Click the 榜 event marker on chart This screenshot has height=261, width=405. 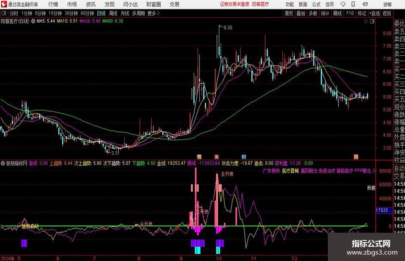(199, 157)
